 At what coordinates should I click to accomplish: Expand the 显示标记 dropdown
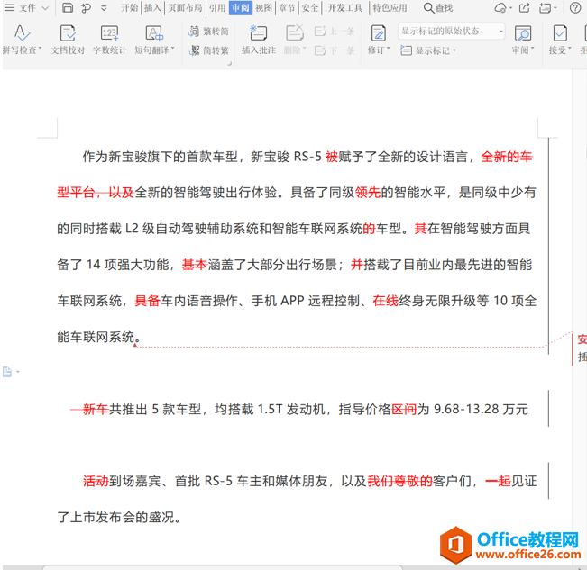pos(454,50)
